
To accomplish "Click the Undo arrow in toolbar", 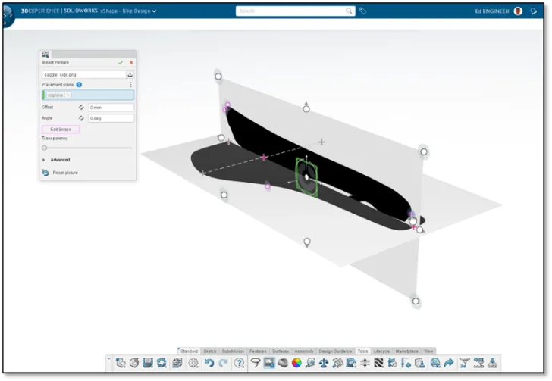I will (x=209, y=363).
